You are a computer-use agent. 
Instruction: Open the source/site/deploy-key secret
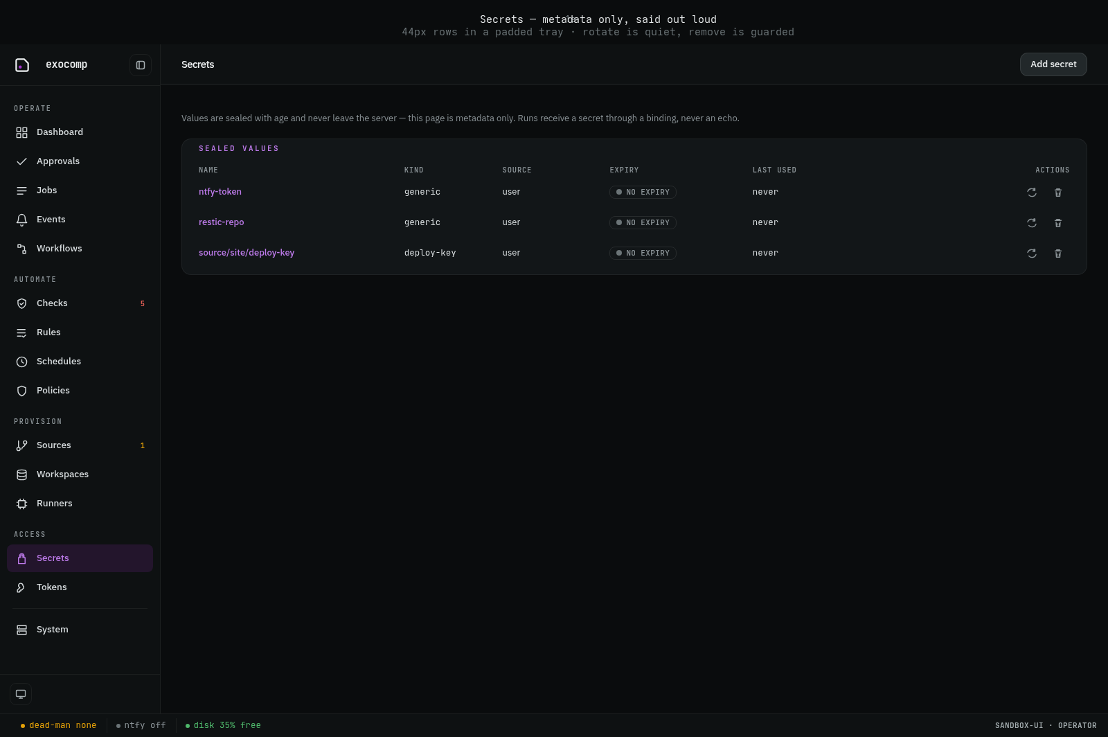pyautogui.click(x=247, y=253)
